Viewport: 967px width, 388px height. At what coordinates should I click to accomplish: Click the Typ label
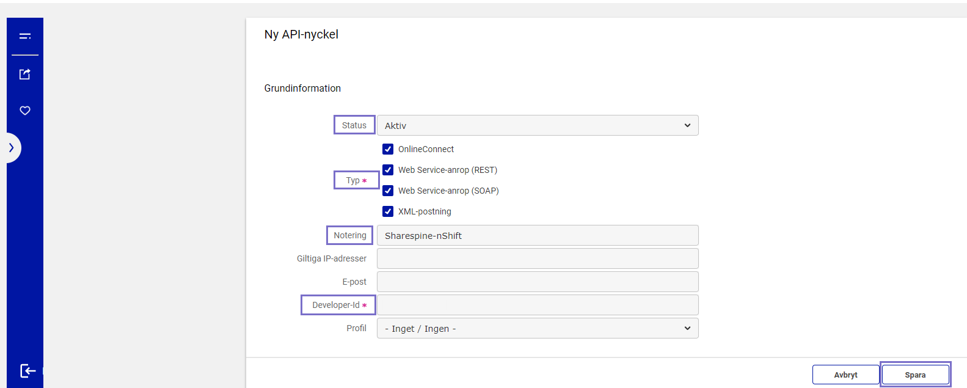tap(353, 180)
